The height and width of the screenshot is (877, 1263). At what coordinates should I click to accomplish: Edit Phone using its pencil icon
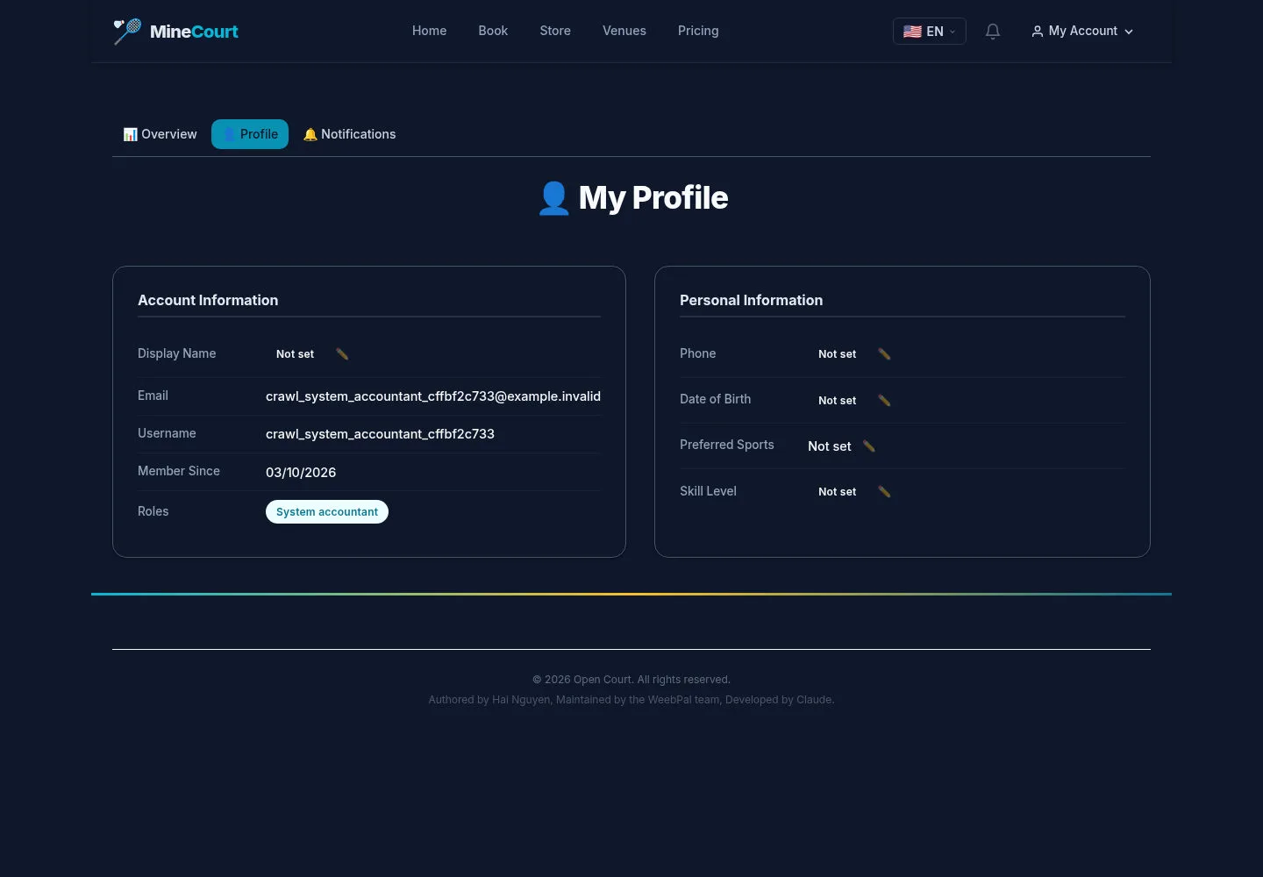coord(884,354)
